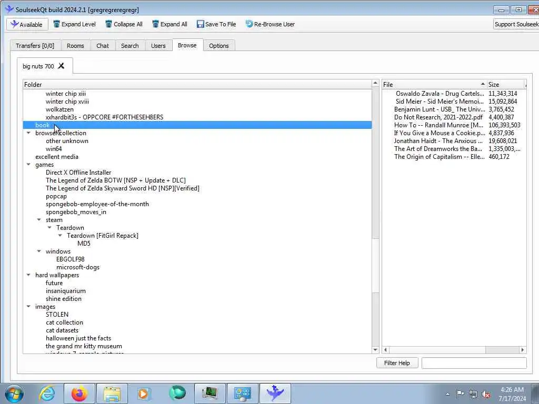Viewport: 539px width, 404px height.
Task: Click the Available status button
Action: tap(27, 24)
